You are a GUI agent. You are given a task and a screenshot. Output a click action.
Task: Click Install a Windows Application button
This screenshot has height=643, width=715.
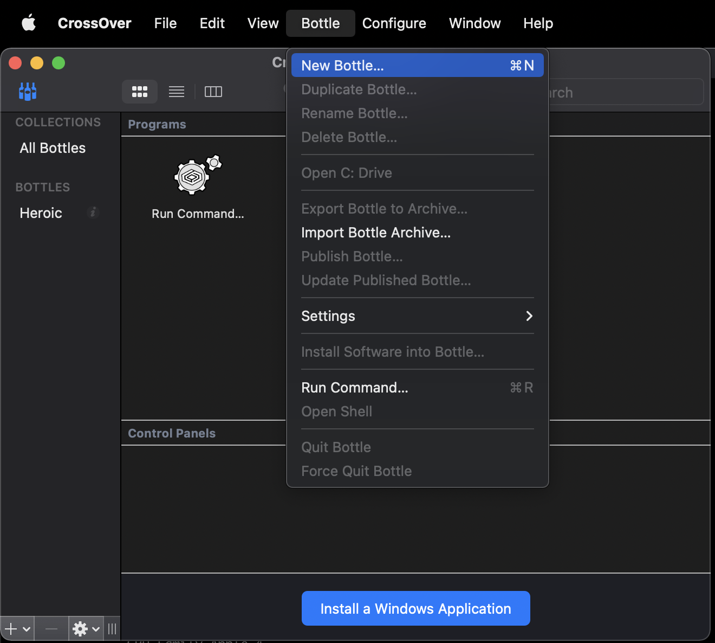pyautogui.click(x=416, y=608)
